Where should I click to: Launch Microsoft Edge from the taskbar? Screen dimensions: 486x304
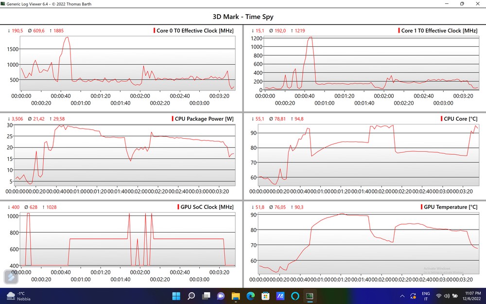(250, 296)
